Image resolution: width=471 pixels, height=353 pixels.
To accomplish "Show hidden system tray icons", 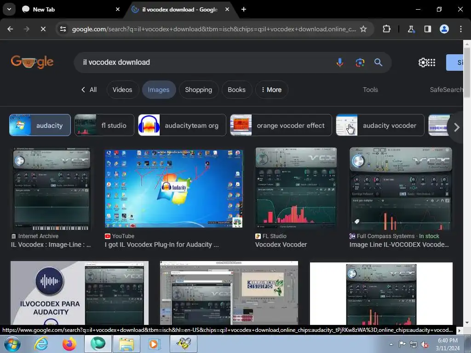I will point(391,344).
